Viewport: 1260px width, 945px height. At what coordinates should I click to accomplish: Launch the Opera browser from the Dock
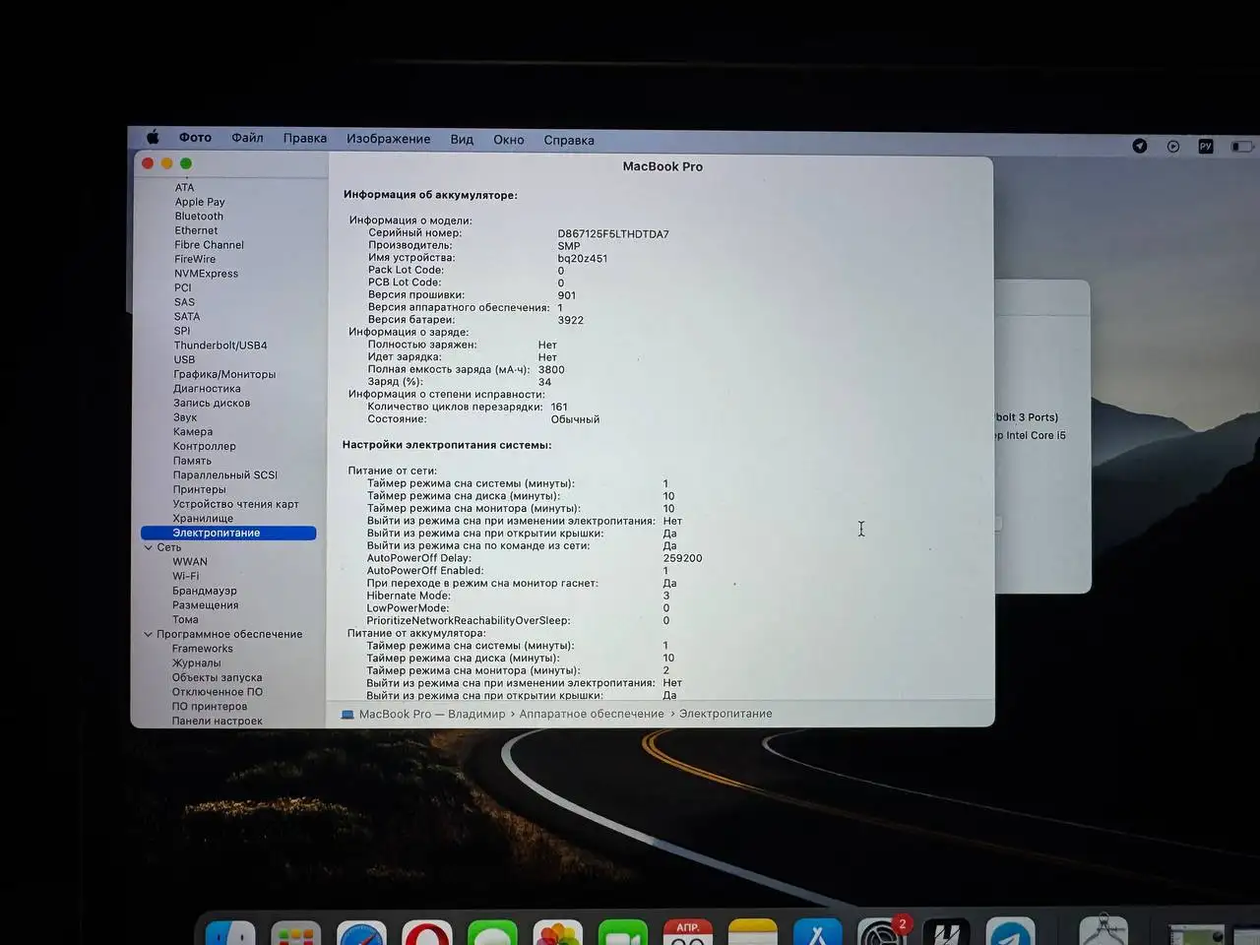pos(427,933)
